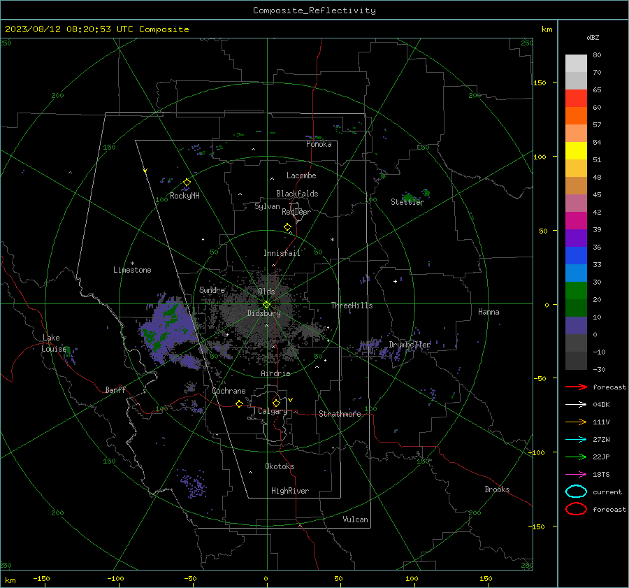Click the Sundre label
Image resolution: width=629 pixels, height=588 pixels.
(x=212, y=289)
